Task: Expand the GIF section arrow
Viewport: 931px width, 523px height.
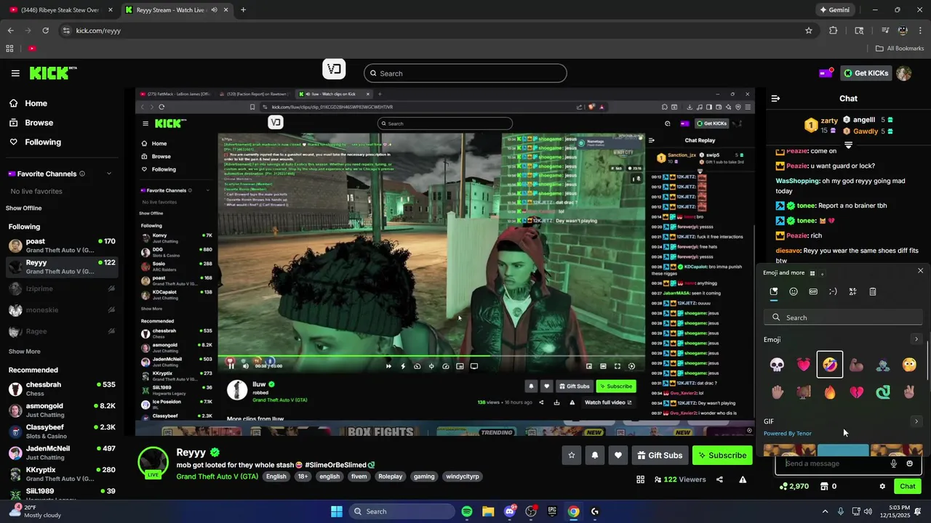Action: click(916, 421)
